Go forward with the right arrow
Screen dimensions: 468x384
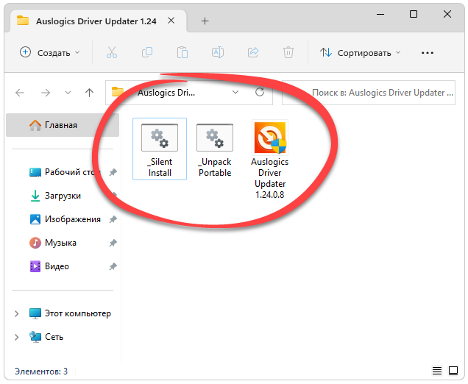46,93
